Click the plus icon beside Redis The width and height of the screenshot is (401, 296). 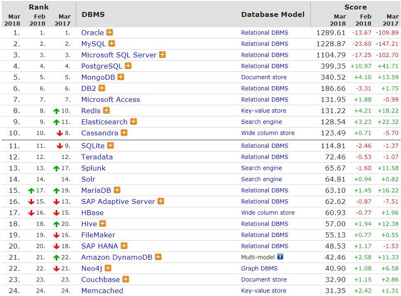[106, 110]
